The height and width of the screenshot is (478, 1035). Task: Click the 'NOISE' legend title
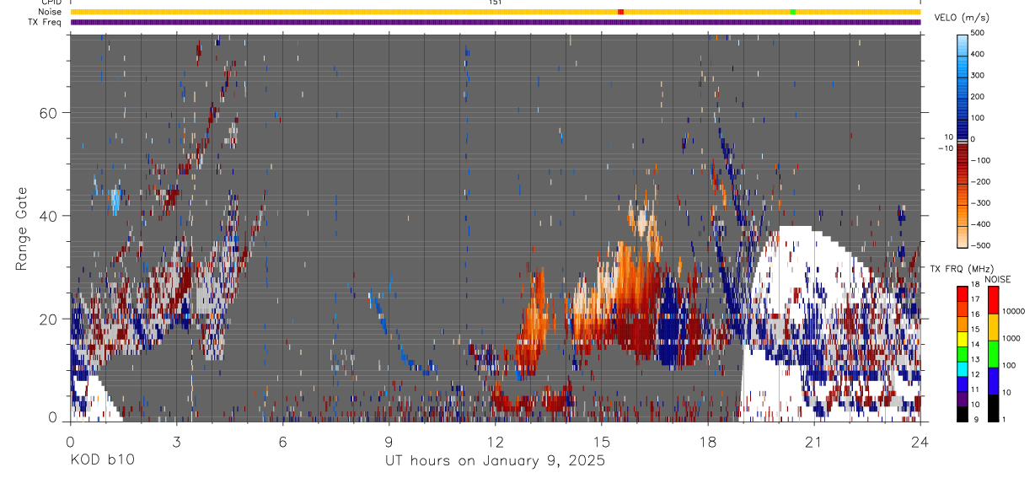997,279
